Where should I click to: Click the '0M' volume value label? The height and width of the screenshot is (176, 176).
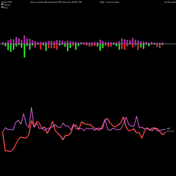tap(168, 128)
